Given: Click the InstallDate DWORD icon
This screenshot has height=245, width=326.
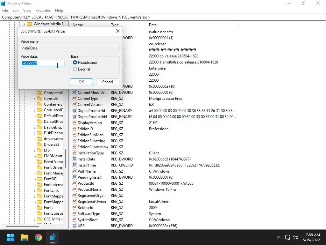Looking at the screenshot, I should coord(74,159).
